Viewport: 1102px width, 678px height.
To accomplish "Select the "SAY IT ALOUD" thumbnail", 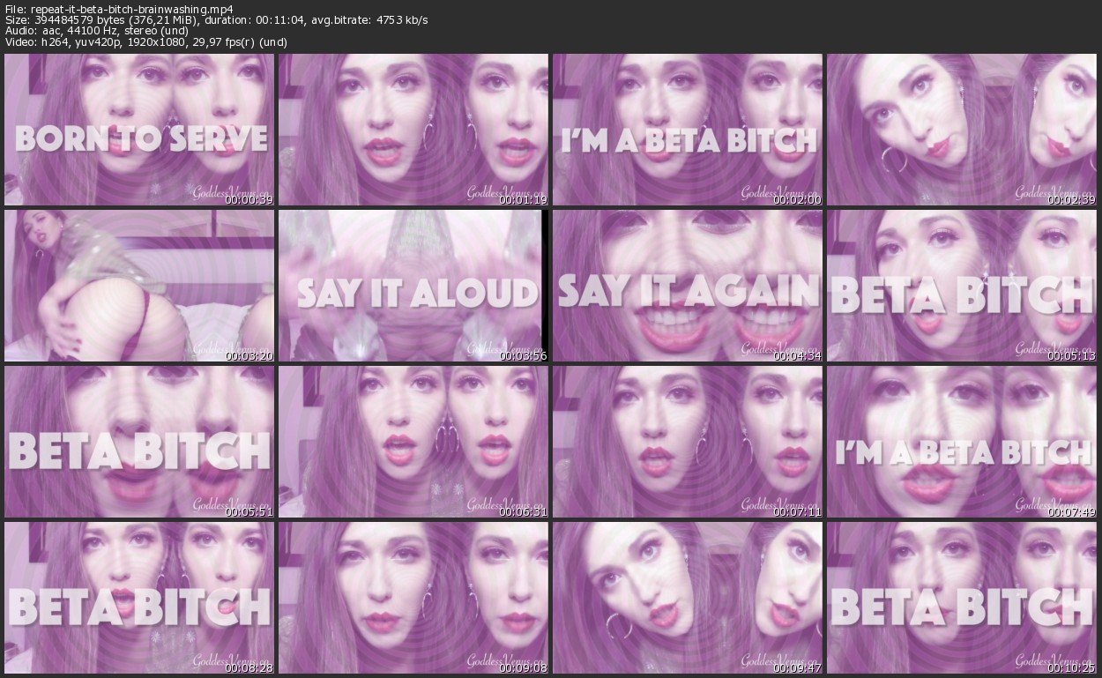I will [413, 285].
